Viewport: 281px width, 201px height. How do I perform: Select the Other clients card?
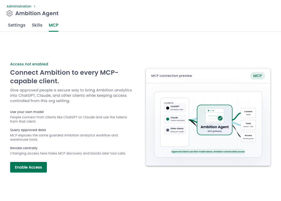coord(175,130)
